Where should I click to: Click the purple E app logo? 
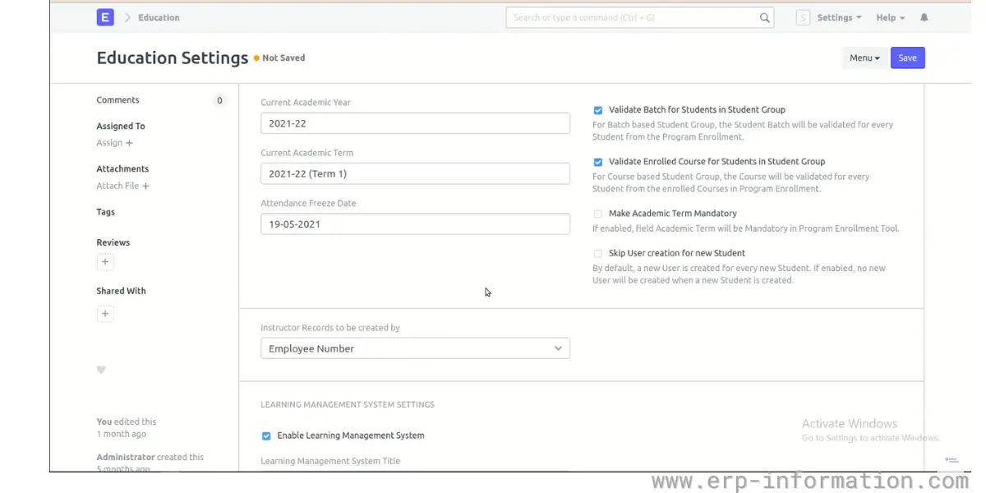[105, 17]
